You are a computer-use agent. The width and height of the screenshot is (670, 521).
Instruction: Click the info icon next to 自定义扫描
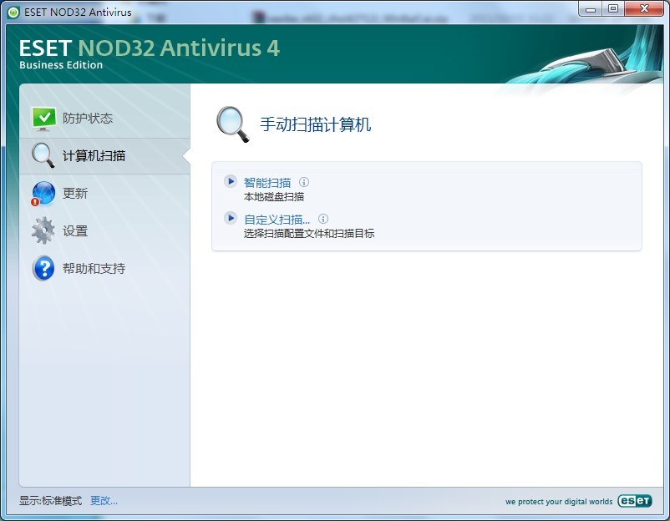coord(323,219)
